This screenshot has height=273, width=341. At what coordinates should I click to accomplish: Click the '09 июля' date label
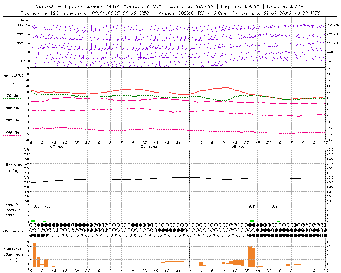pyautogui.click(x=239, y=147)
